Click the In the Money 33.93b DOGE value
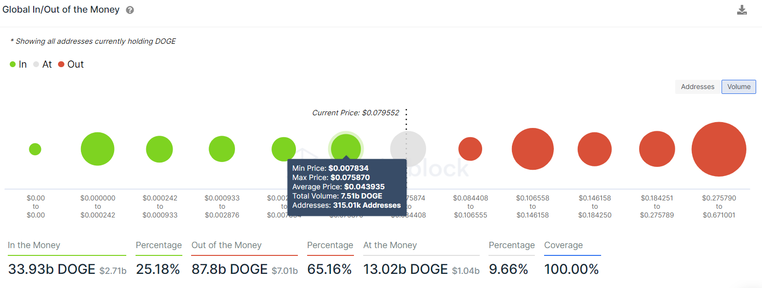Screen dimensions: 762x288 (x=52, y=269)
